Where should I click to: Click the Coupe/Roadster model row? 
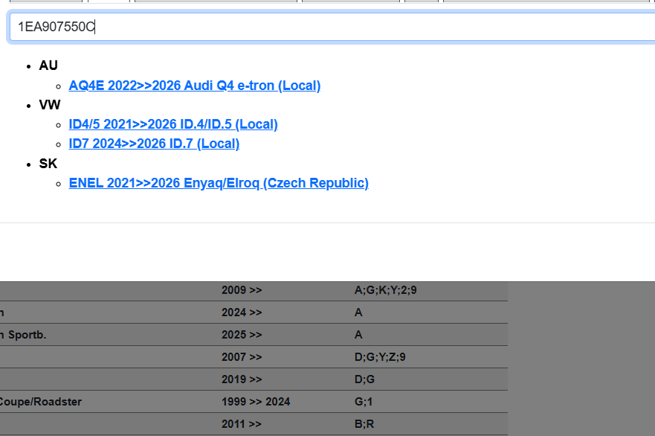pos(41,402)
